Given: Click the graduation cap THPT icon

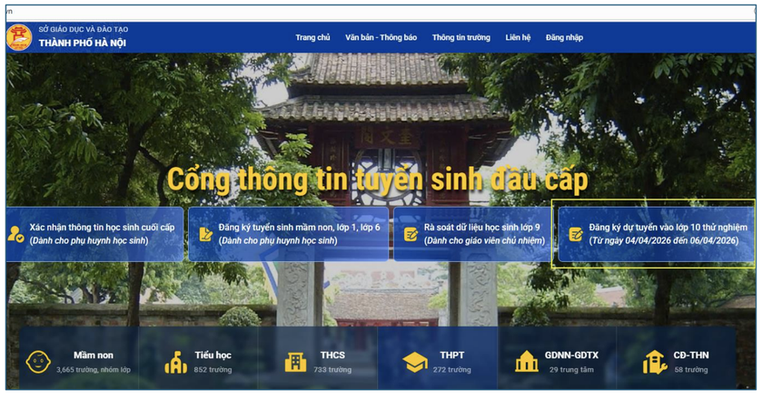Looking at the screenshot, I should pyautogui.click(x=415, y=363).
